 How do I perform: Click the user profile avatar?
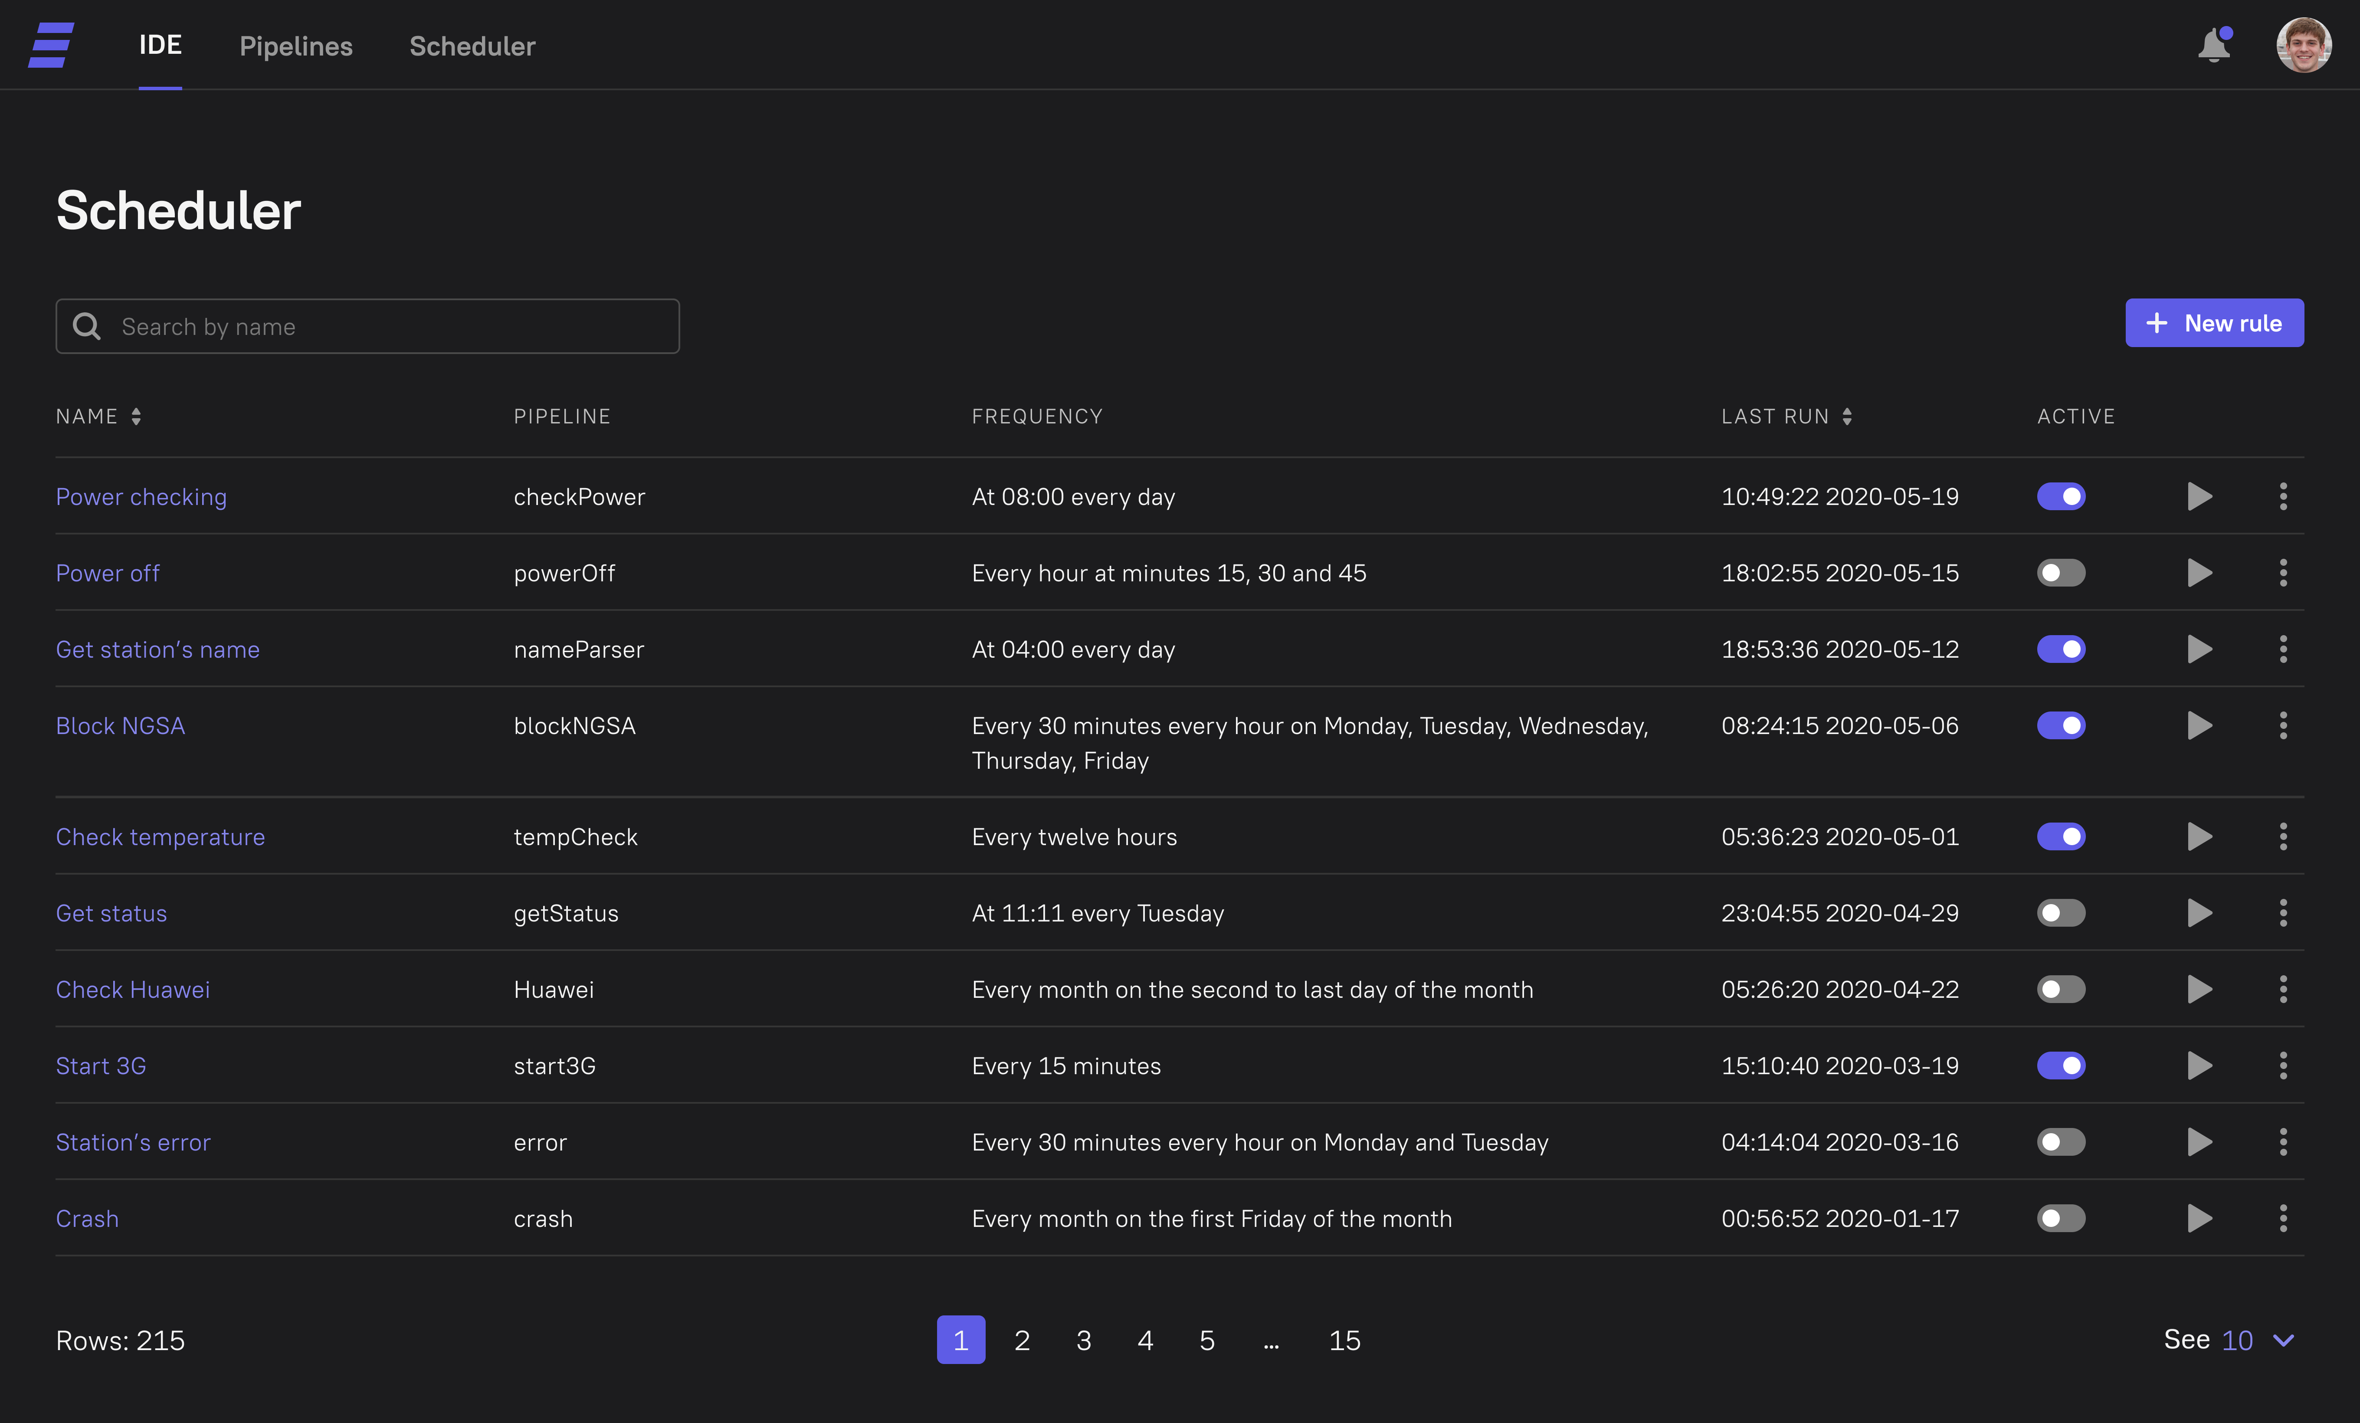pos(2303,45)
